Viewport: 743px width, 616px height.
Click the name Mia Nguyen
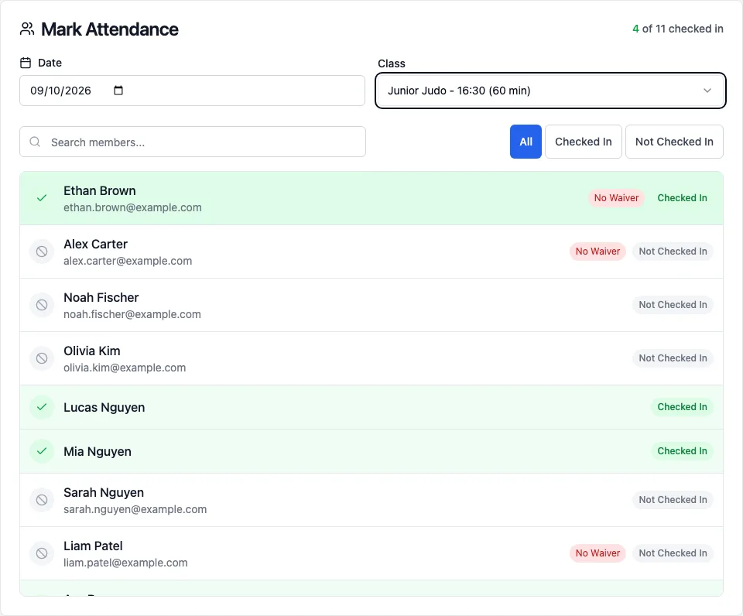pos(98,452)
